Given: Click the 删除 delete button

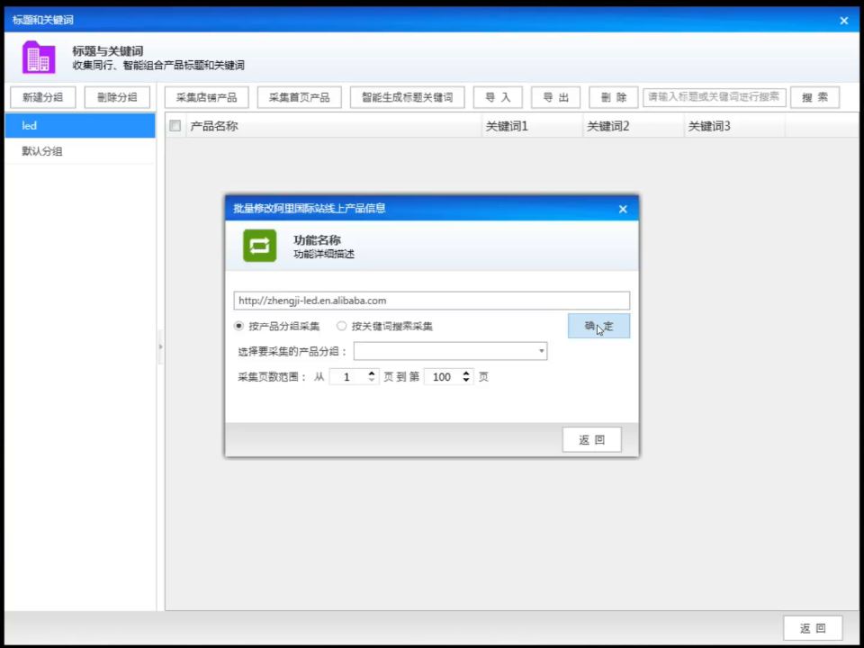Looking at the screenshot, I should tap(613, 97).
